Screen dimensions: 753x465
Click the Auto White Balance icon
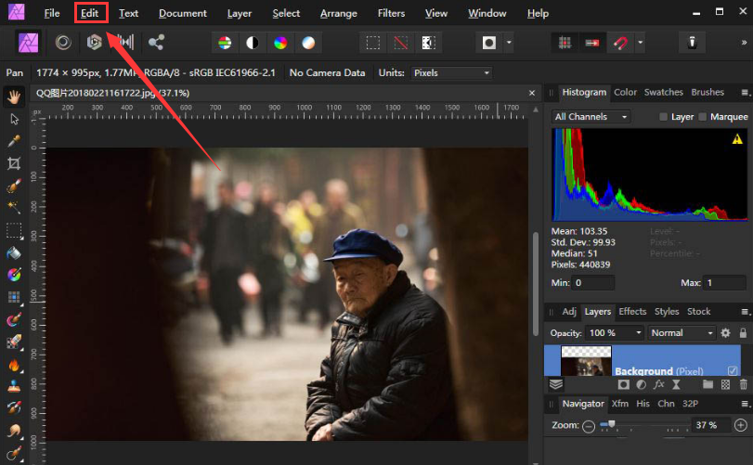pos(307,43)
